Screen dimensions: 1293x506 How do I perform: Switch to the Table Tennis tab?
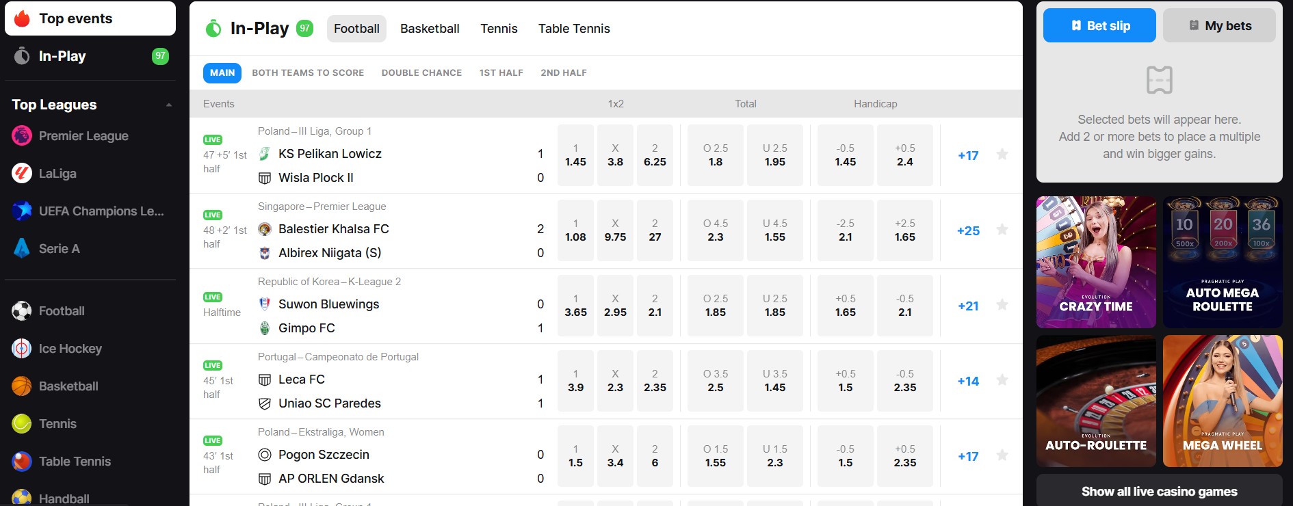(x=574, y=29)
